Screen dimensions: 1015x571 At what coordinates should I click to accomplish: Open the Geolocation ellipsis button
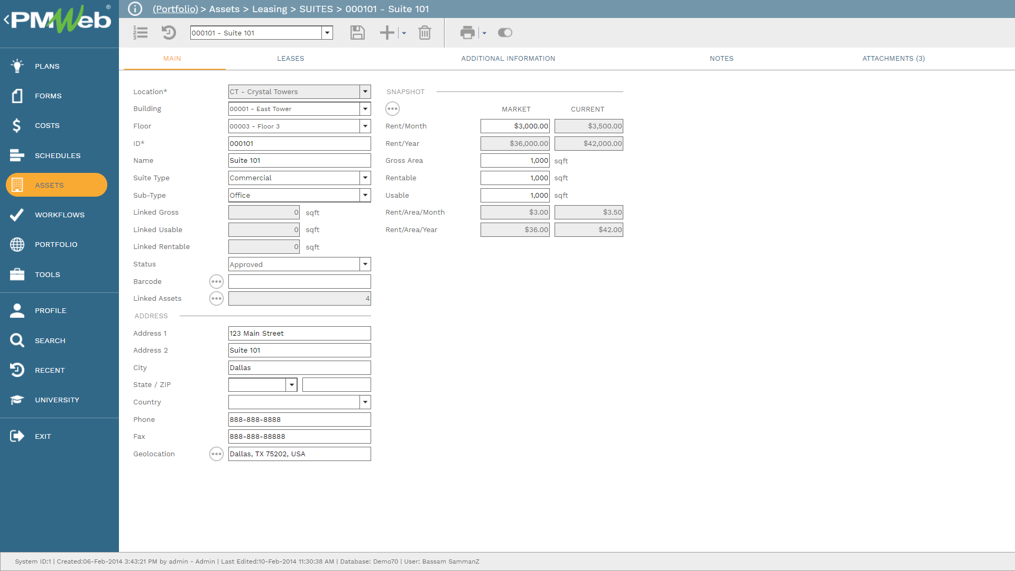coord(216,454)
